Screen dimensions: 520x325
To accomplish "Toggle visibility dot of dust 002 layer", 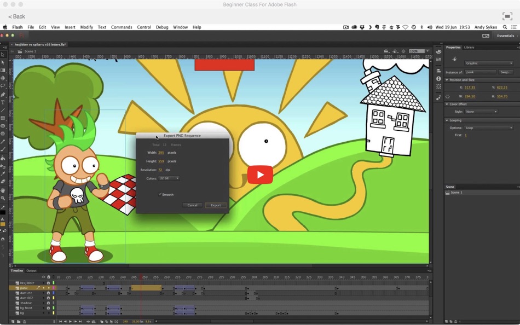I will [43, 298].
